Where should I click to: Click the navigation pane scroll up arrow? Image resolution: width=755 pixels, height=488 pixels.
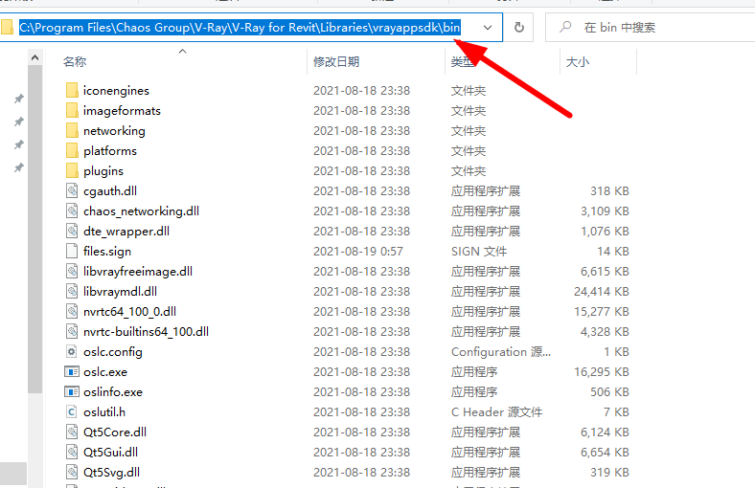(x=34, y=58)
